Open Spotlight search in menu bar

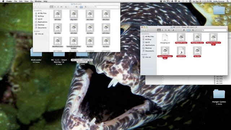228,1
